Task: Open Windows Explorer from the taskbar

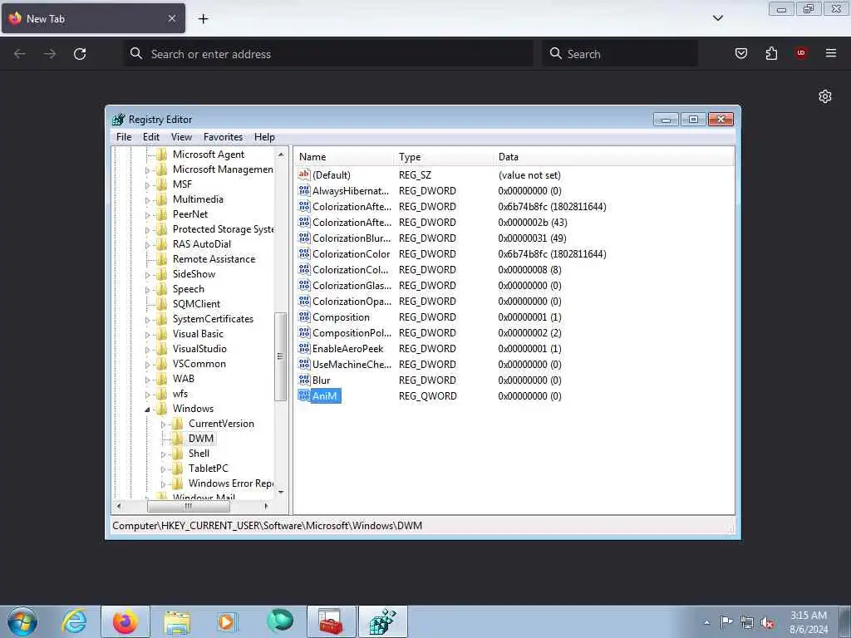Action: [177, 621]
